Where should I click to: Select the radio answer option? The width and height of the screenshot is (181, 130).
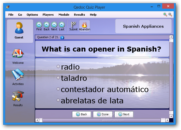pos(58,66)
